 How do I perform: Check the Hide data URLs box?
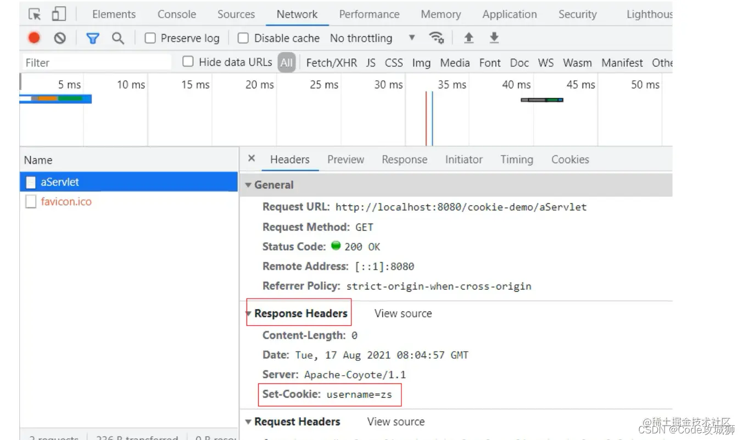coord(188,62)
